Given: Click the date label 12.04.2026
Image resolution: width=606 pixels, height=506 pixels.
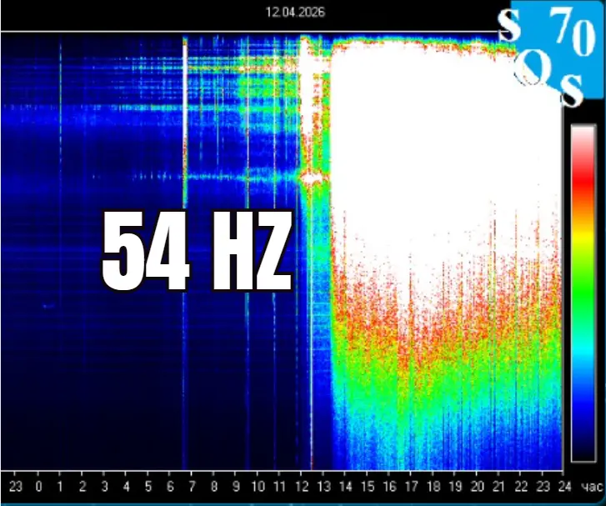Looking at the screenshot, I should (295, 13).
